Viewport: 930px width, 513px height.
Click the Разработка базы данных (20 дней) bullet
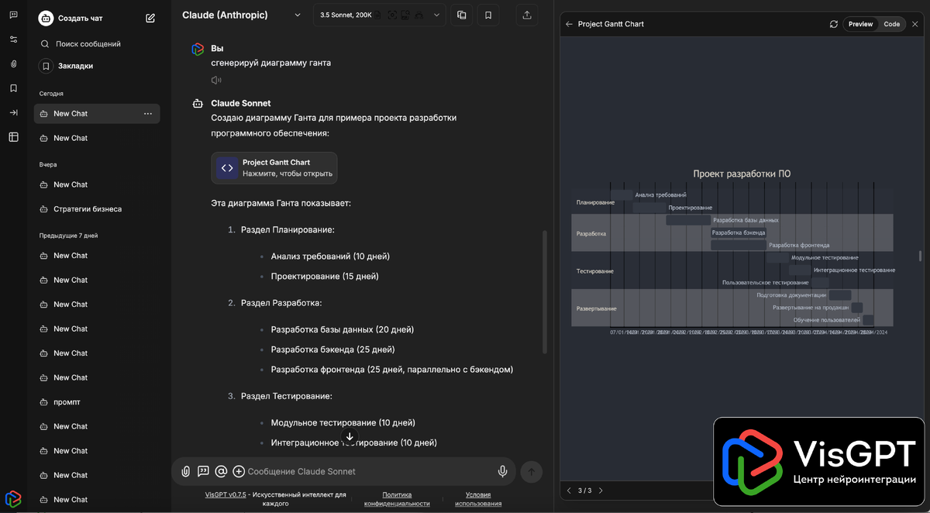tap(343, 329)
